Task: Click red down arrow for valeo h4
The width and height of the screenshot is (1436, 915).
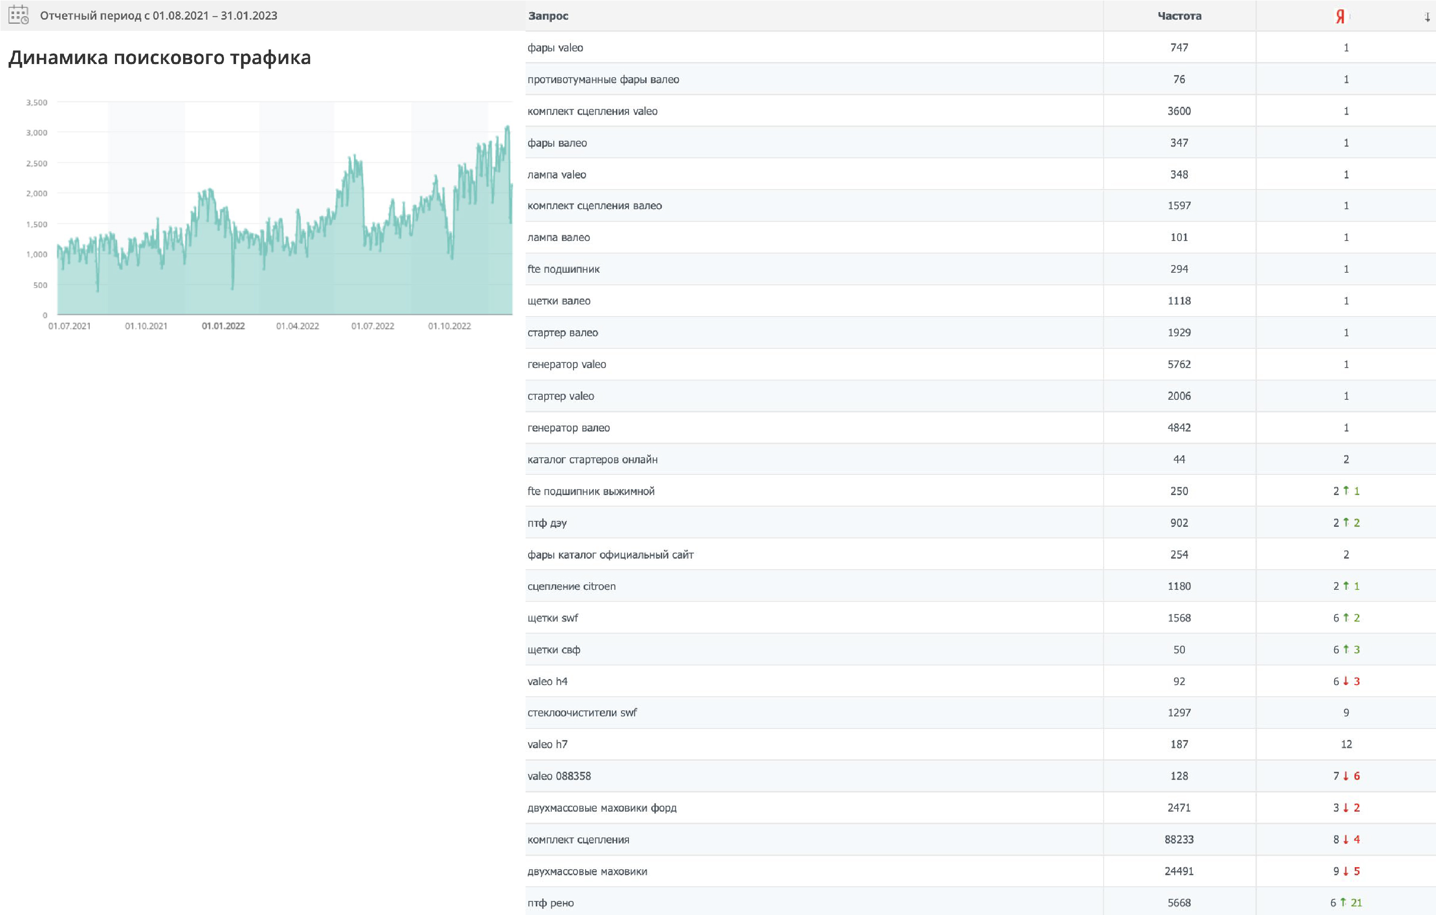Action: (x=1346, y=681)
